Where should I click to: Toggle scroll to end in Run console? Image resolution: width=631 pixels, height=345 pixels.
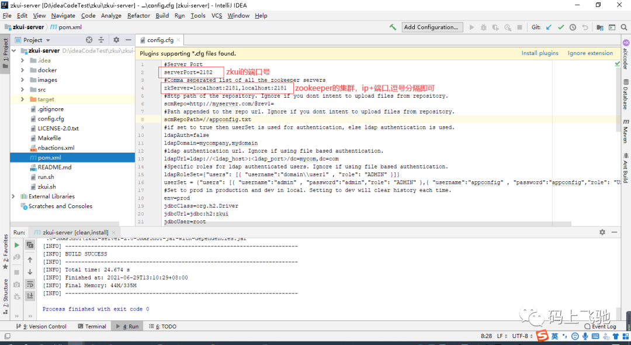30,296
